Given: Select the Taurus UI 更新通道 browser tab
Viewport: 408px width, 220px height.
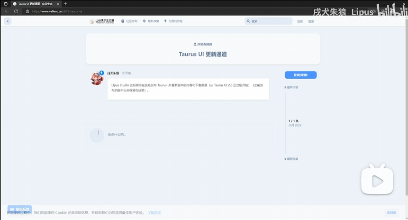Looking at the screenshot, I should pyautogui.click(x=36, y=4).
